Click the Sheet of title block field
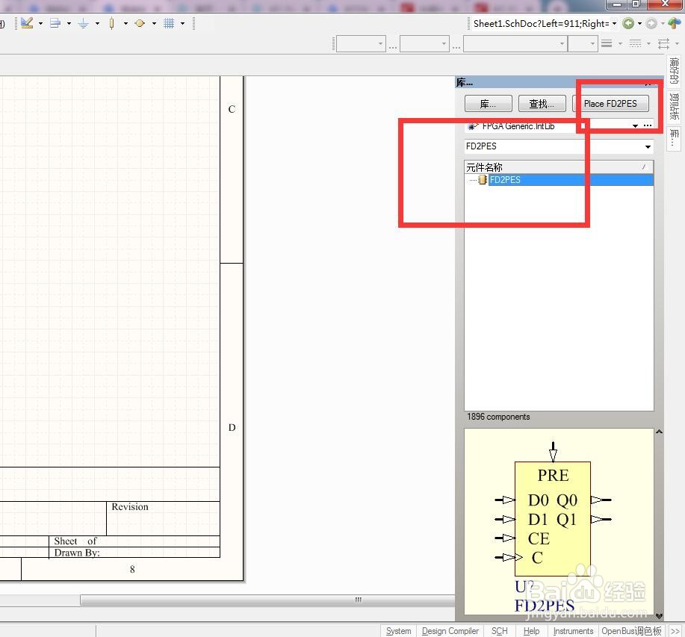This screenshot has height=637, width=685. (75, 541)
